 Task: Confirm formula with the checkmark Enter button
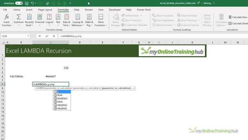coord(47,36)
